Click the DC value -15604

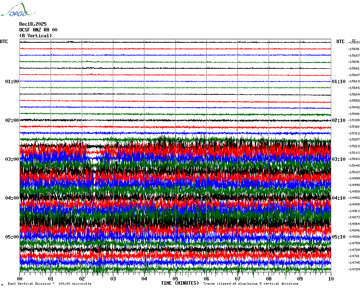(x=354, y=94)
